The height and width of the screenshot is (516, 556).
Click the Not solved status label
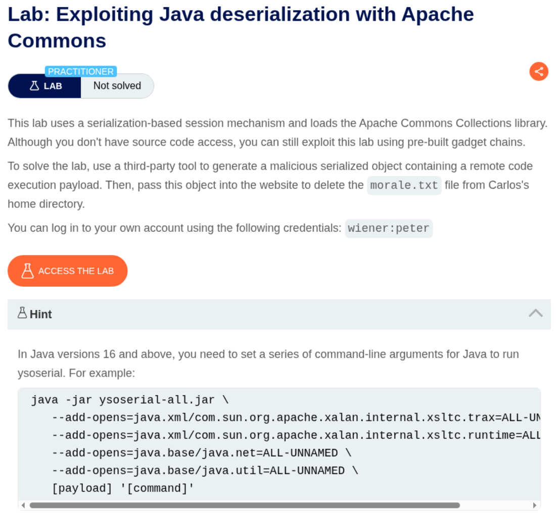[117, 86]
